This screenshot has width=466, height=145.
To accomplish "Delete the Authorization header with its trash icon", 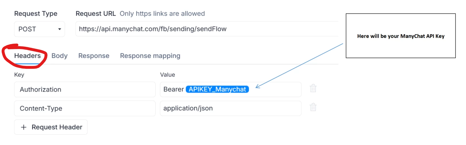I will [x=313, y=88].
